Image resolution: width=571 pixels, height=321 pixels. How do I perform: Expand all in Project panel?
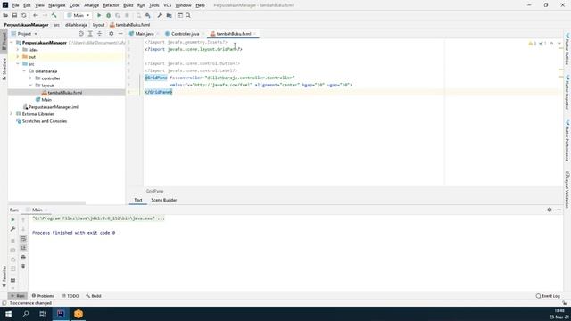(x=90, y=34)
